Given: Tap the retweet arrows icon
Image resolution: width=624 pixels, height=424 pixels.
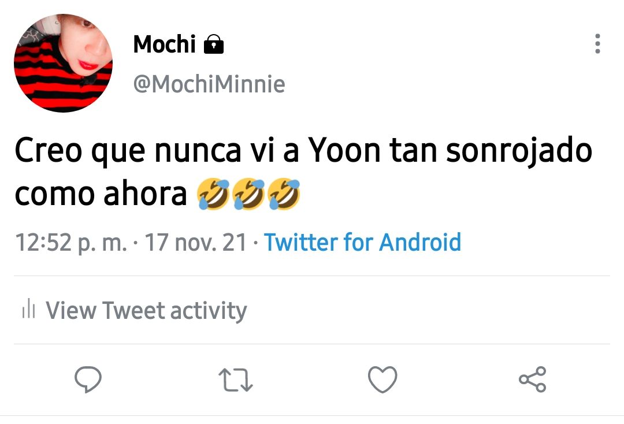Looking at the screenshot, I should point(236,380).
